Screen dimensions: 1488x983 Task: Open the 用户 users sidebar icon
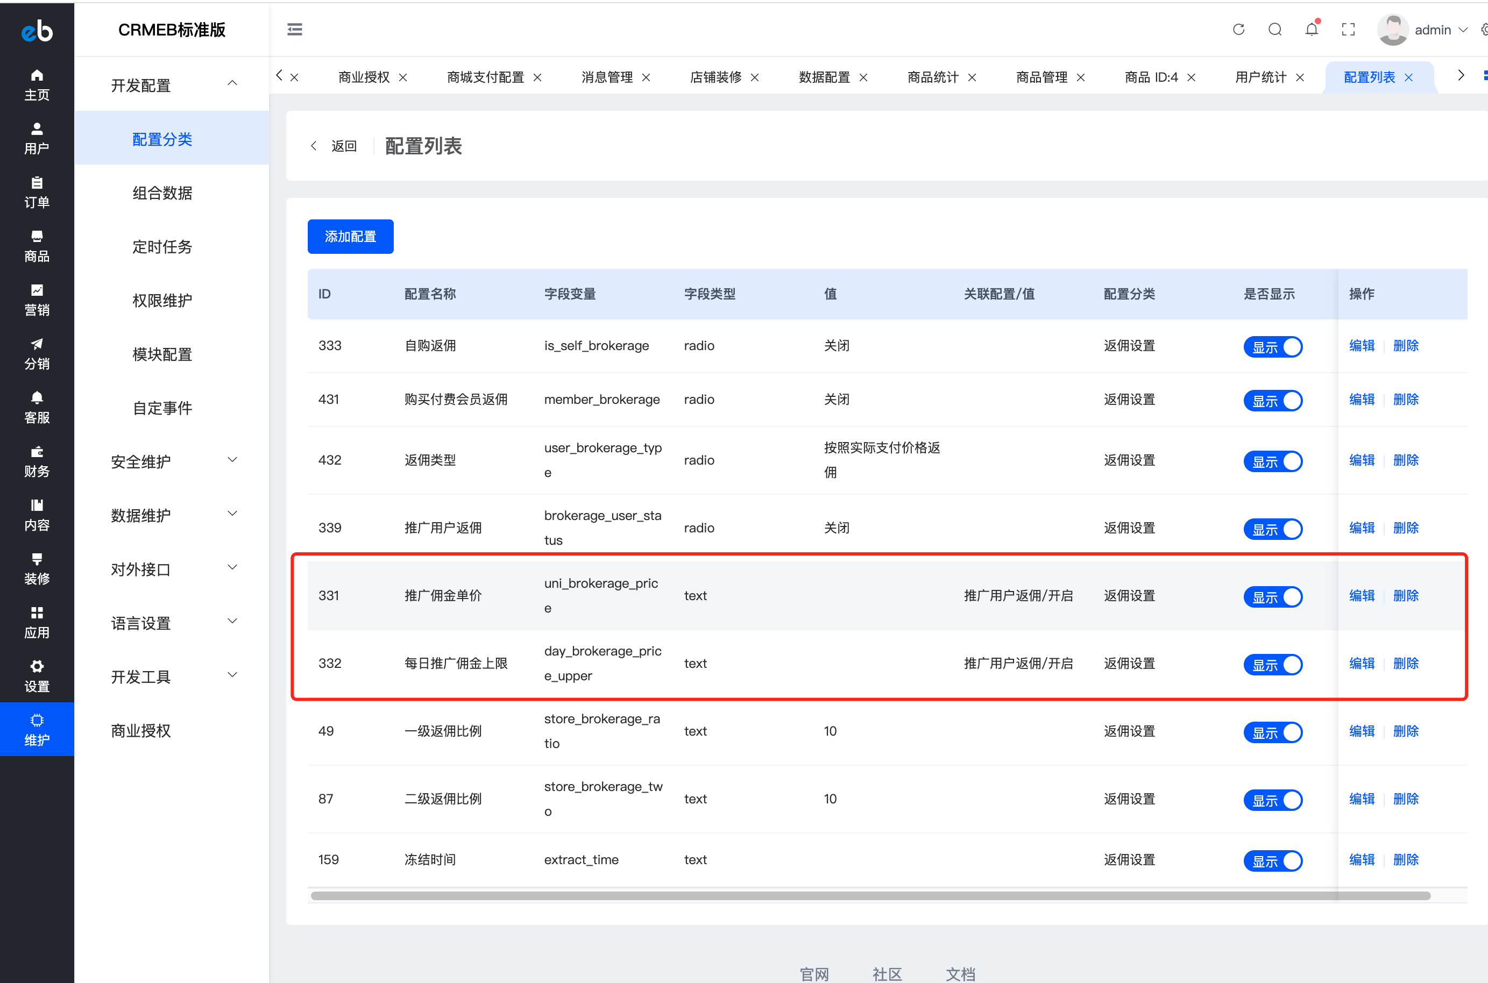coord(37,139)
